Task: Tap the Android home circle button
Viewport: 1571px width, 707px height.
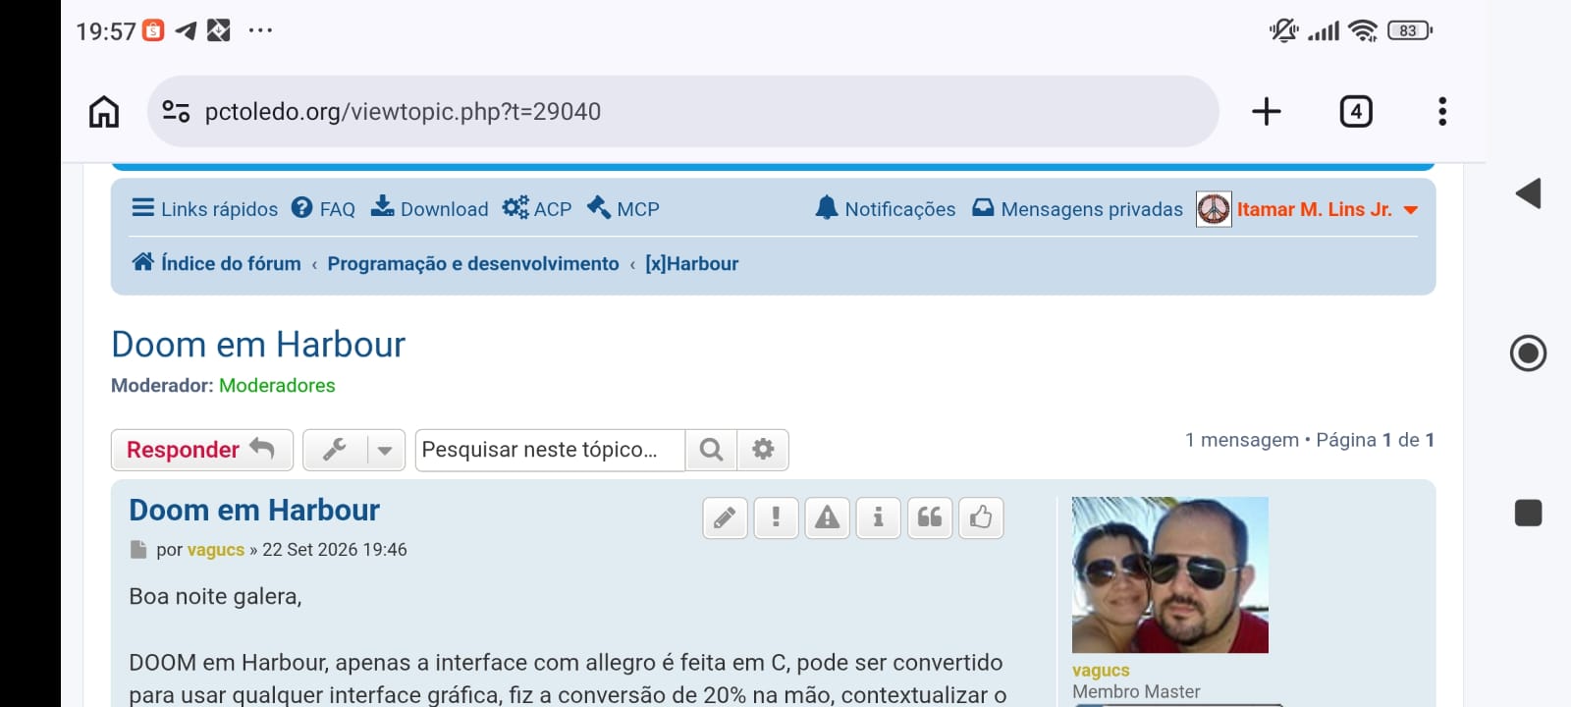Action: [x=1528, y=353]
